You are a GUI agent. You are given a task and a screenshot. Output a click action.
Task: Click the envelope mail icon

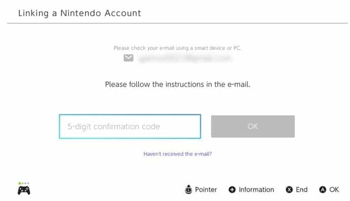(128, 58)
